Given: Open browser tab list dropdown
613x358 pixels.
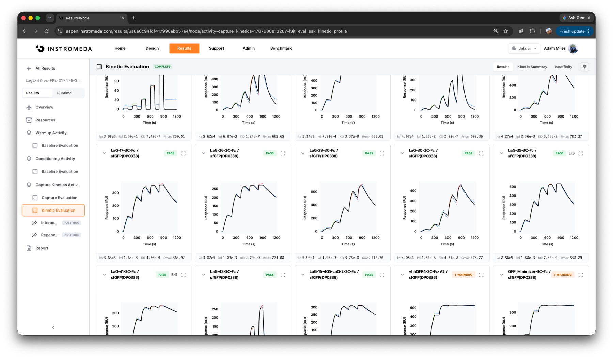Looking at the screenshot, I should pyautogui.click(x=50, y=18).
